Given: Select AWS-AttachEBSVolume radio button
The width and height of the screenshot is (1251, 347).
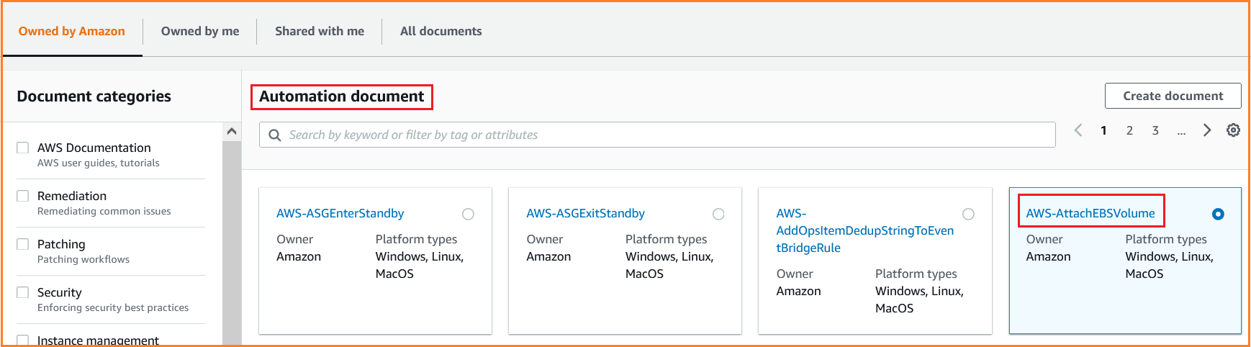Looking at the screenshot, I should click(1218, 214).
